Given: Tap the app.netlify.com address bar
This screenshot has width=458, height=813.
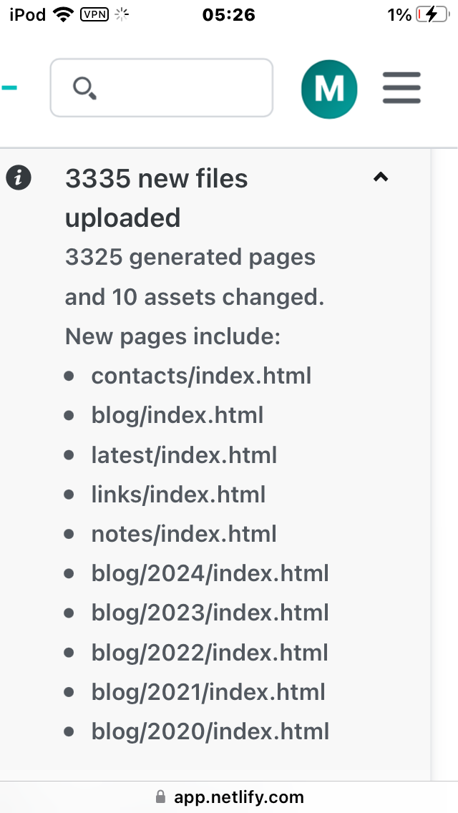Looking at the screenshot, I should (x=238, y=797).
